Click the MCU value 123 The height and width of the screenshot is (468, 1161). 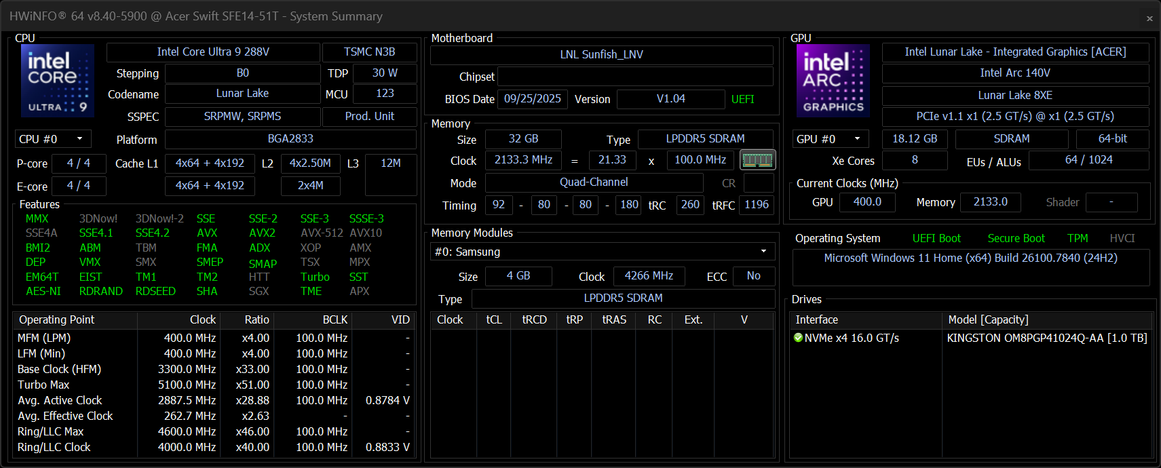point(385,94)
